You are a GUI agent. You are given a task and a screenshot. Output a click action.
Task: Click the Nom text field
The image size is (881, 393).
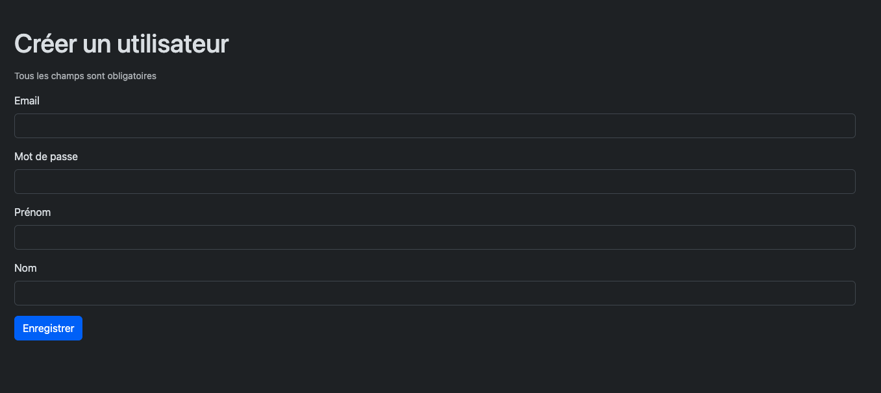pos(434,293)
